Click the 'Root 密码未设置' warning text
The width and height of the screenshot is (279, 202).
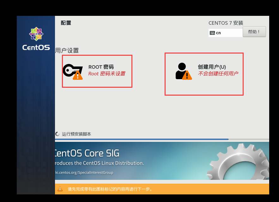107,74
